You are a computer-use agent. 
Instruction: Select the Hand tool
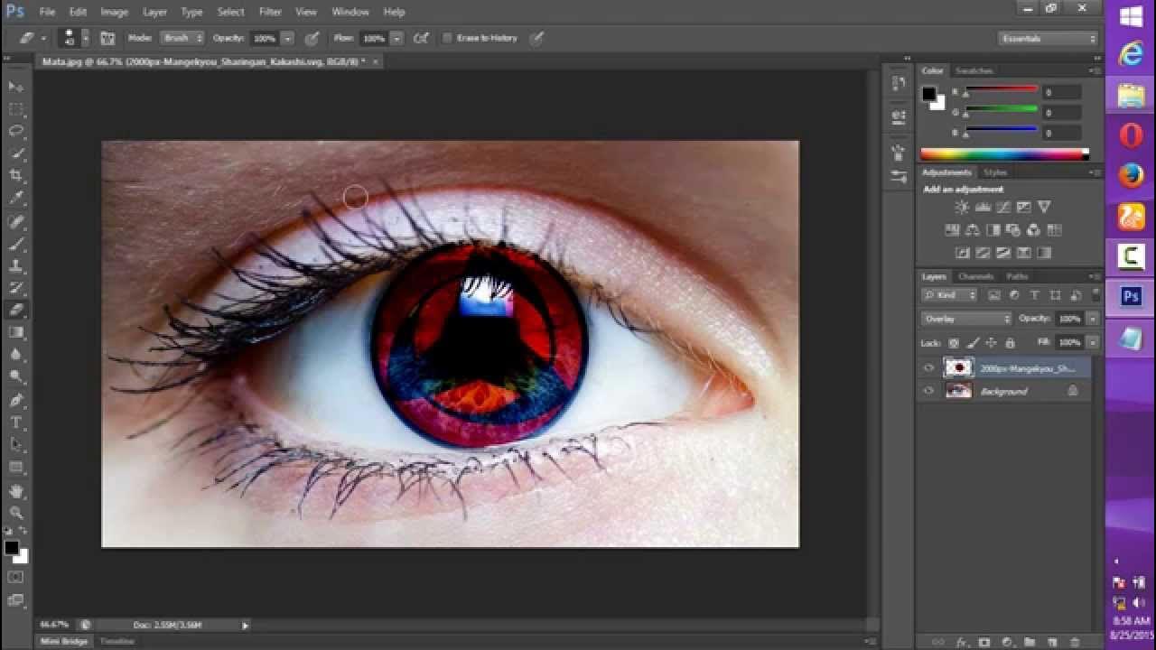coord(16,492)
